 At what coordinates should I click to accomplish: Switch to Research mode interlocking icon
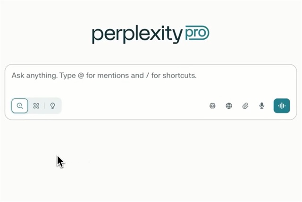tap(36, 106)
